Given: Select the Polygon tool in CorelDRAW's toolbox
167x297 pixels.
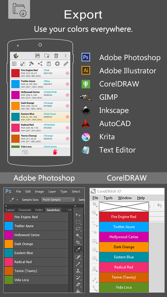Looking at the screenshot, I should 94,258.
